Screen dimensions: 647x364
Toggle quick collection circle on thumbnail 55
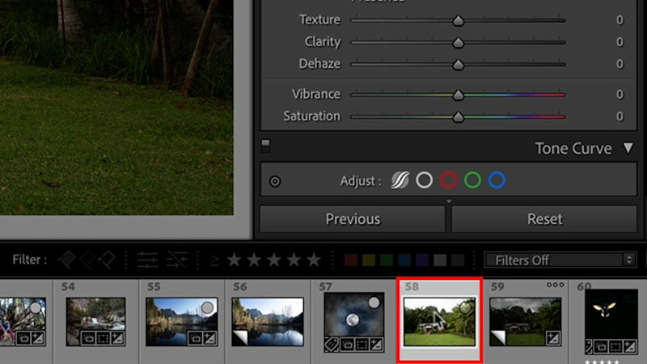[x=208, y=307]
